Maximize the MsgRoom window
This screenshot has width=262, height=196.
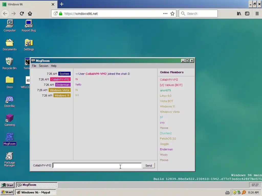[187, 61]
